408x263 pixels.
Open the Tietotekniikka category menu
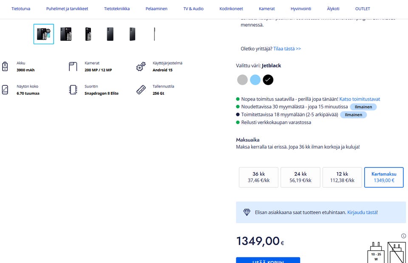tap(117, 9)
